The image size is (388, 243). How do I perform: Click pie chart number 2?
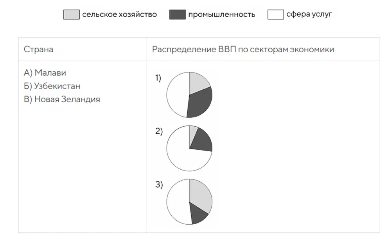(189, 148)
